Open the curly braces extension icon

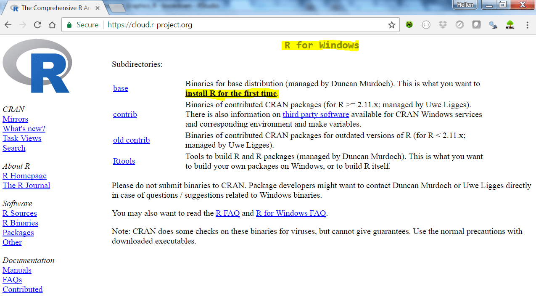(x=426, y=25)
